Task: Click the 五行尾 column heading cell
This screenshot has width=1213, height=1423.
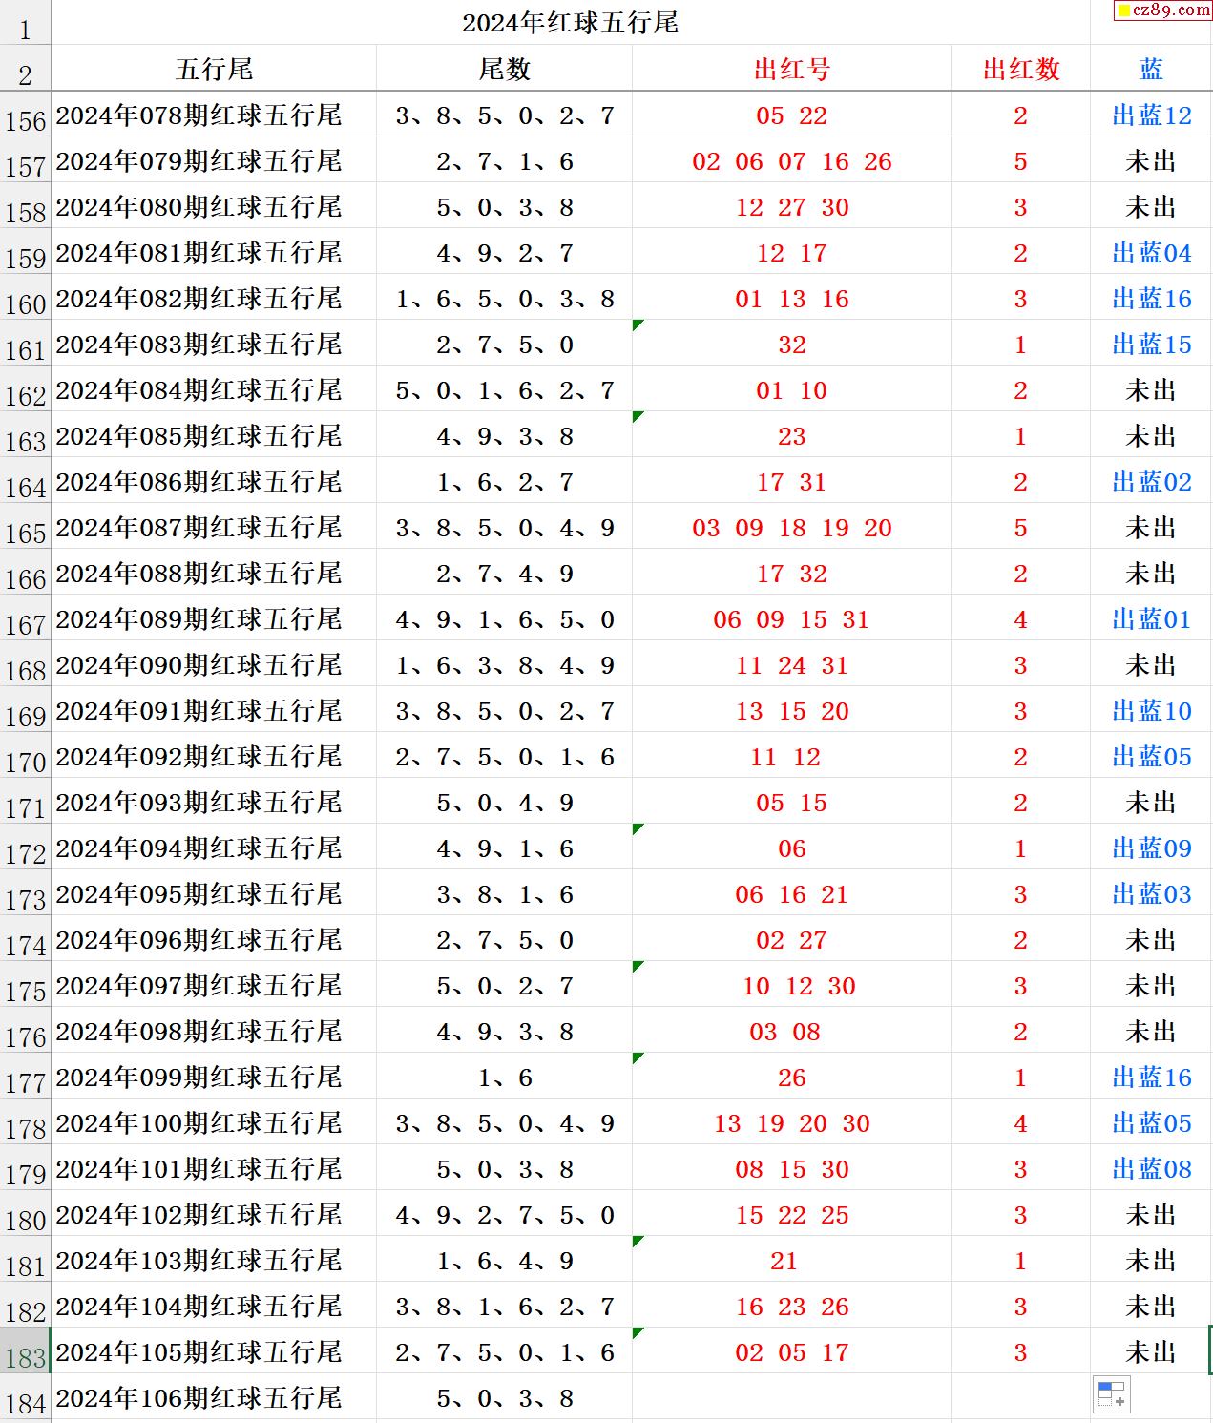Action: [214, 69]
